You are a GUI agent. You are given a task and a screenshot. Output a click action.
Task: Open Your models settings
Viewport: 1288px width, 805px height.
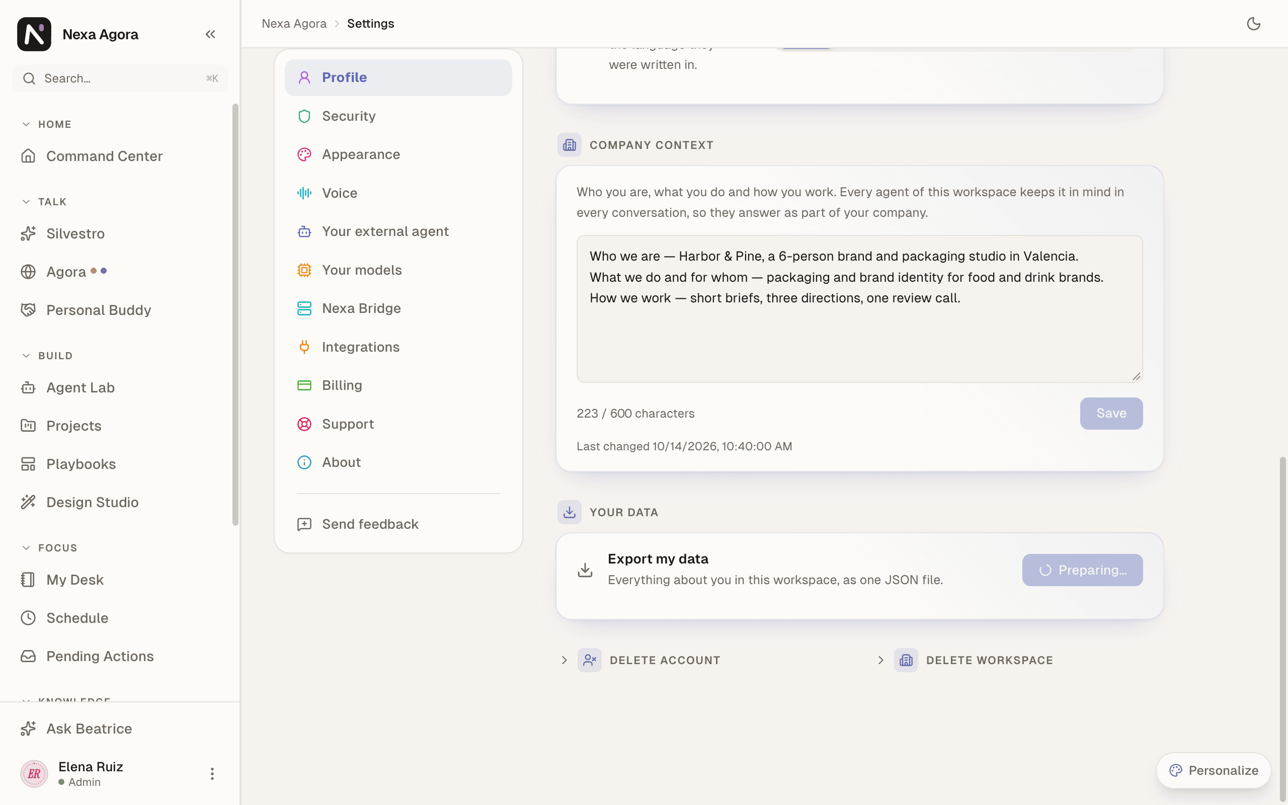pyautogui.click(x=398, y=270)
